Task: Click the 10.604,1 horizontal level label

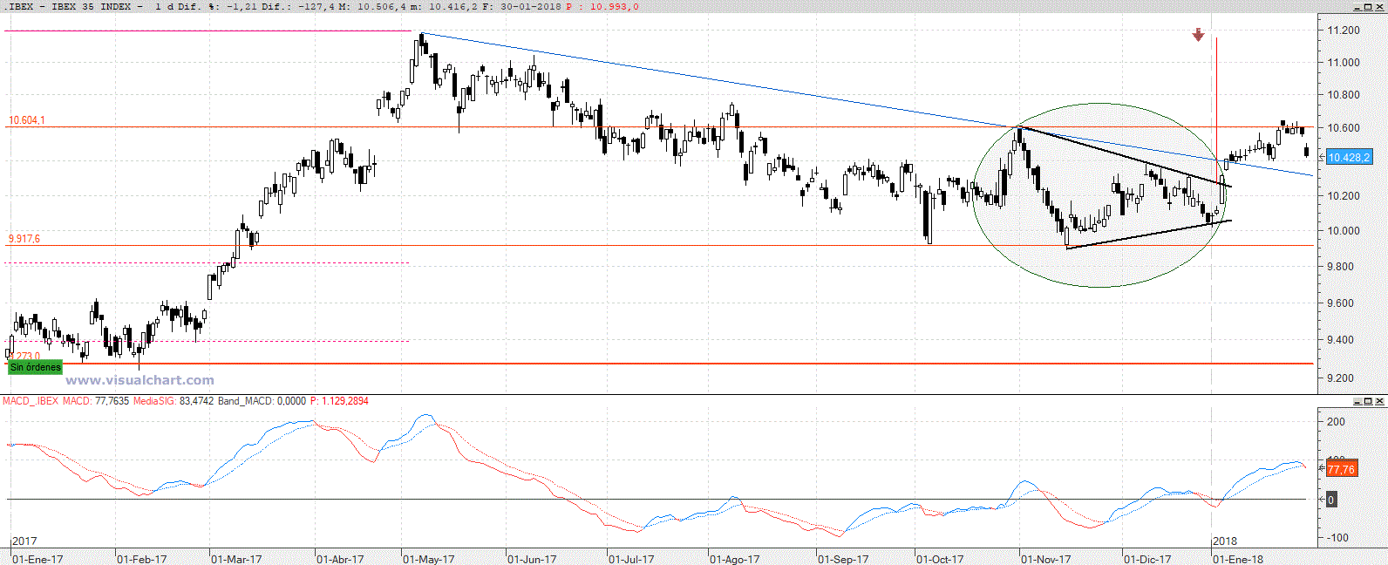Action: tap(27, 120)
